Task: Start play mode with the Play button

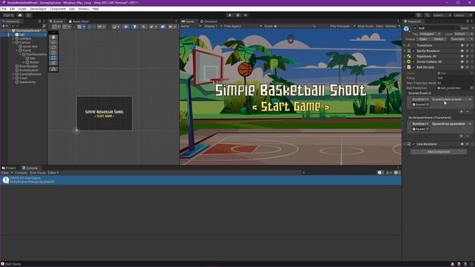Action: click(x=229, y=15)
